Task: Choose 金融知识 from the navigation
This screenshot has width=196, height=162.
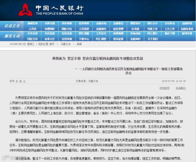Action: 135,39
